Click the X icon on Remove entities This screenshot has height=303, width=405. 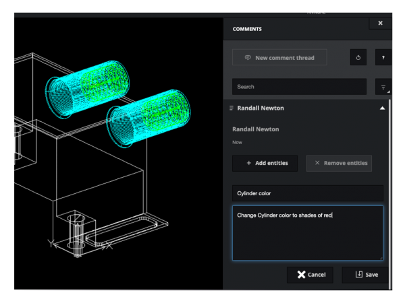tap(317, 163)
